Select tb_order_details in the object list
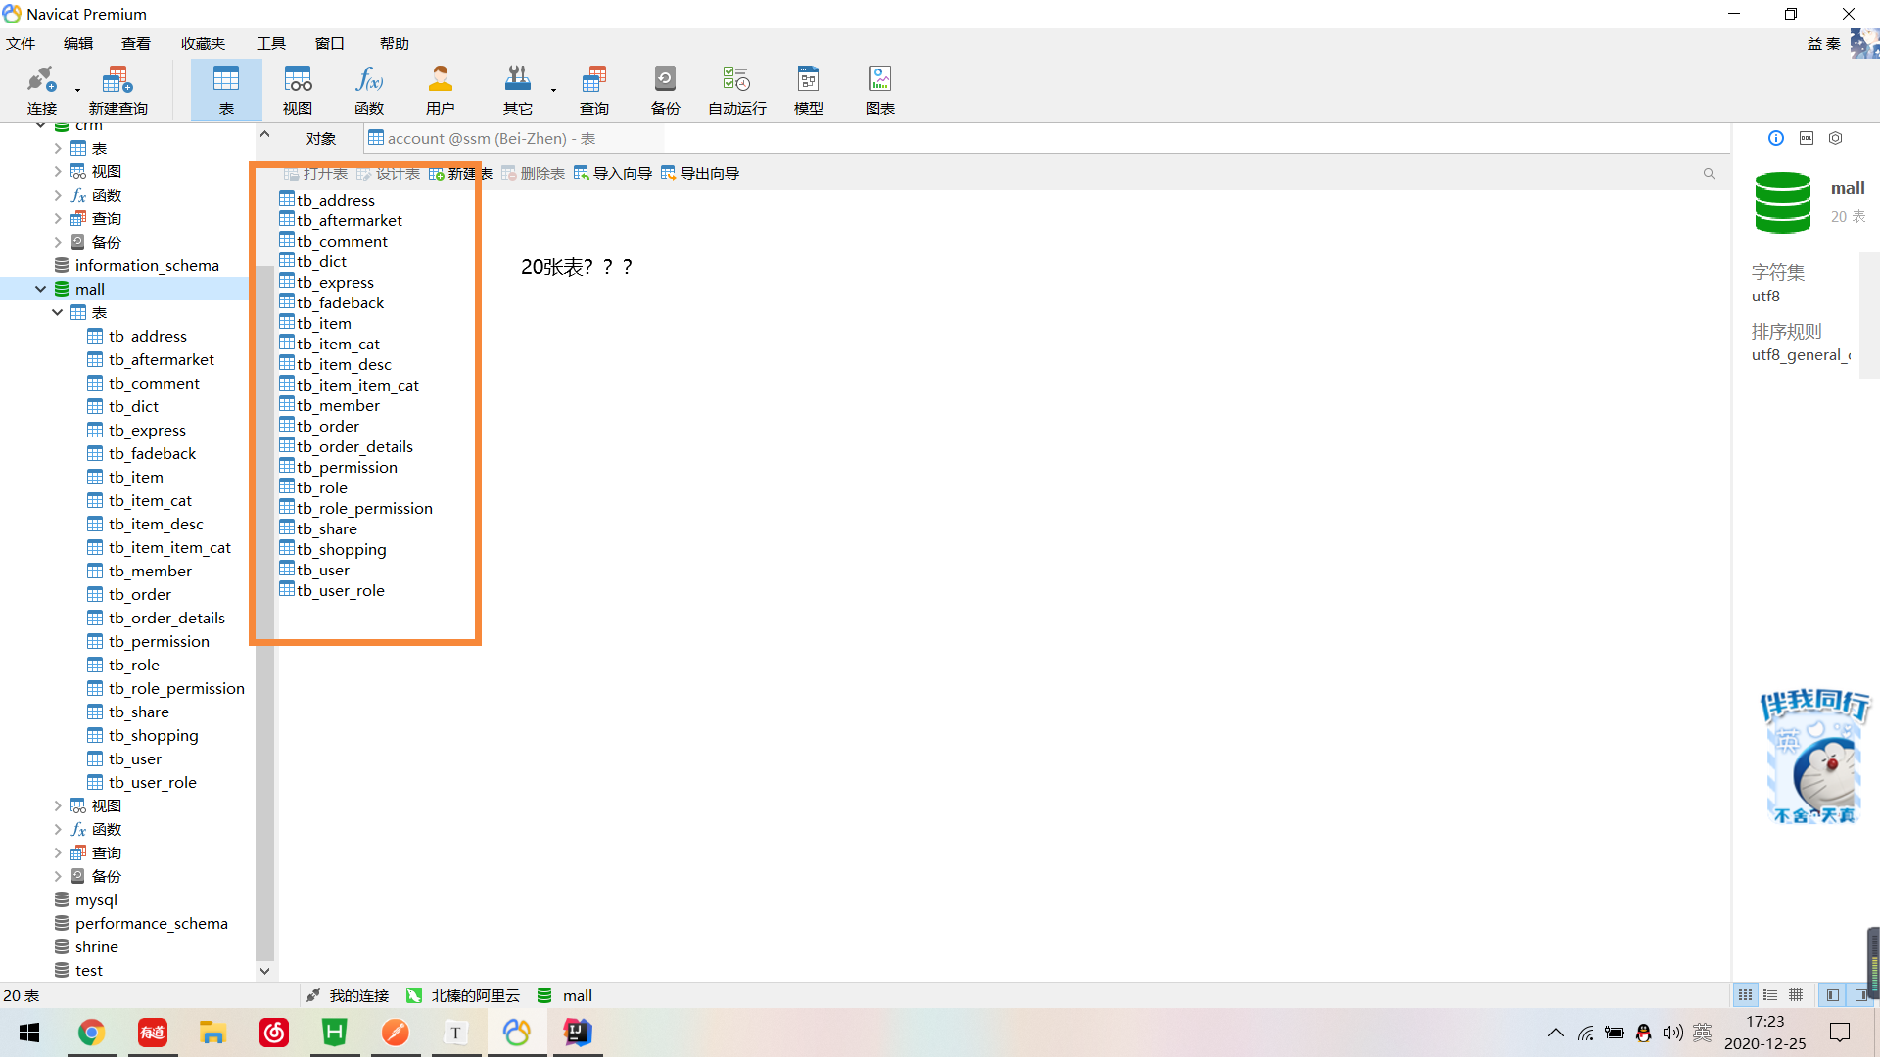The image size is (1880, 1057). (x=354, y=446)
